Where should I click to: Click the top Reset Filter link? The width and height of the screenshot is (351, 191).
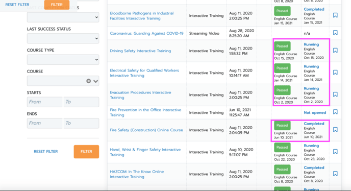[17, 5]
